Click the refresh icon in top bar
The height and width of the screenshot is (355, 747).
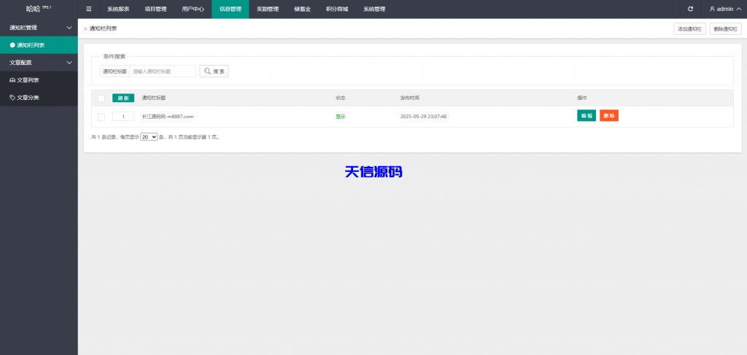click(690, 9)
